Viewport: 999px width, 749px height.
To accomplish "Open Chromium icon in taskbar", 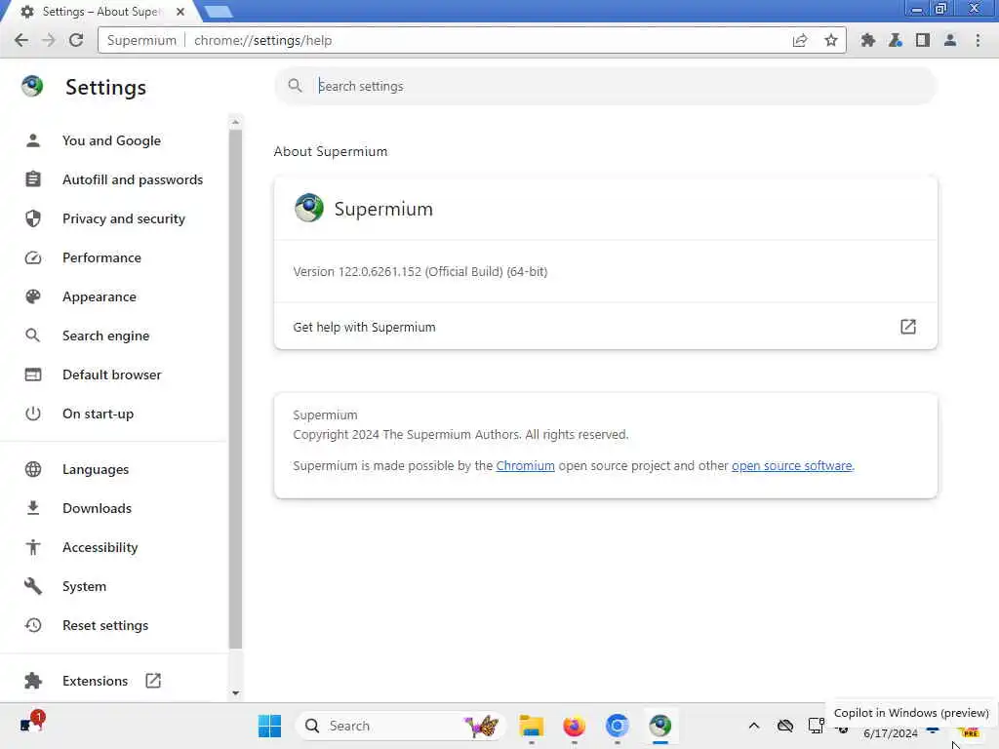I will 617,726.
